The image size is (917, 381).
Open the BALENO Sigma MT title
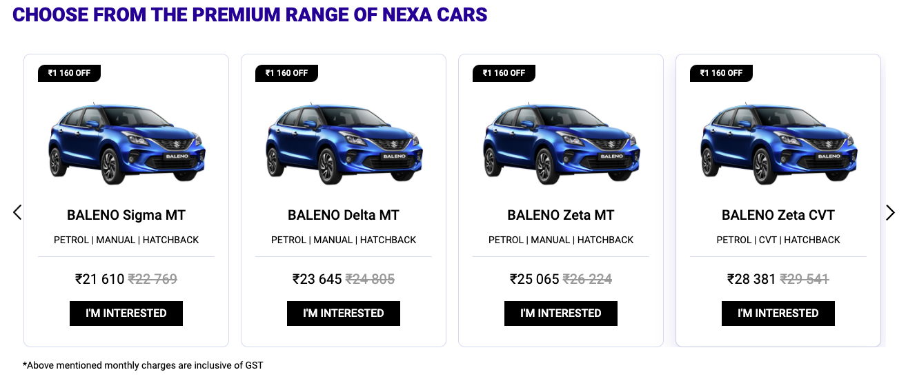point(126,215)
